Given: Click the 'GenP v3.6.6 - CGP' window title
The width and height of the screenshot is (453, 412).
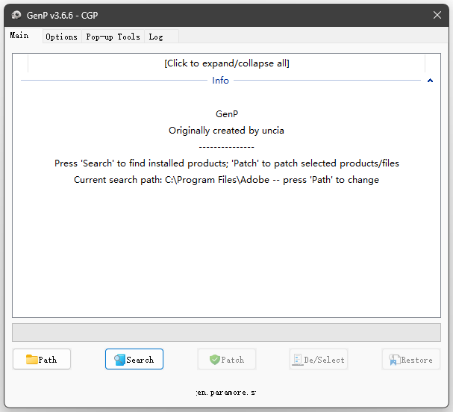Looking at the screenshot, I should click(62, 16).
